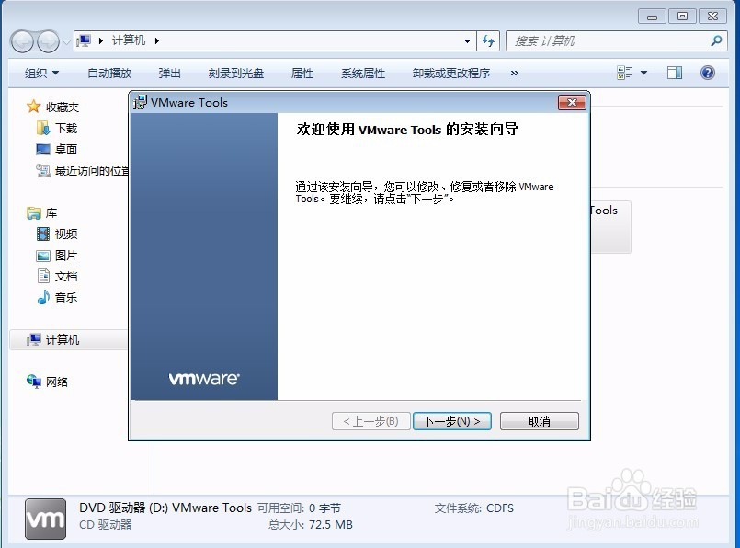Click the video filmstrip icon
This screenshot has height=548, width=740.
pyautogui.click(x=43, y=234)
